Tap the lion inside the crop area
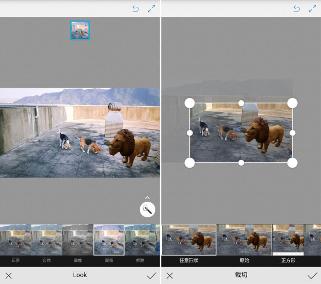 pyautogui.click(x=265, y=134)
